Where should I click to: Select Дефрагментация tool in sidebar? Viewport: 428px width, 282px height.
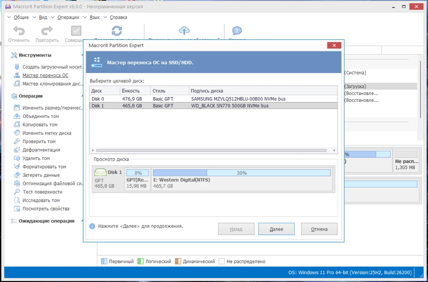[41, 150]
